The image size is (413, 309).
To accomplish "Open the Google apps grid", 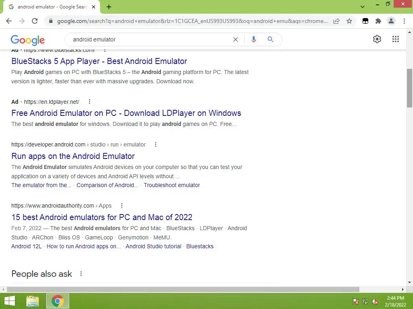I will click(396, 39).
